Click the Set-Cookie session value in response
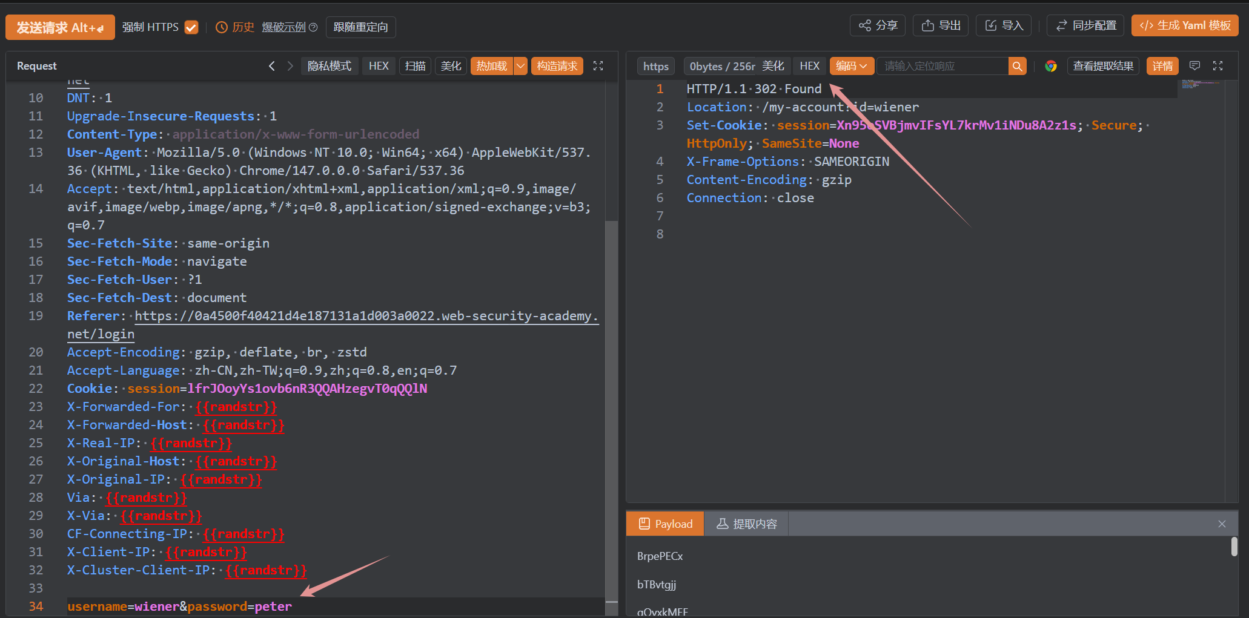1249x618 pixels. tap(956, 125)
